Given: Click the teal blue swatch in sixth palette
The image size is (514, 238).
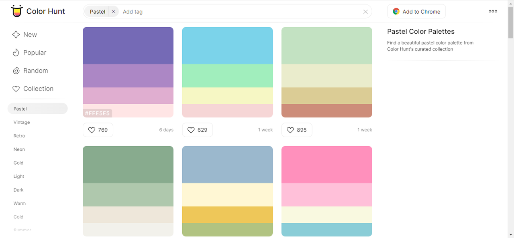Looking at the screenshot, I should 327,230.
